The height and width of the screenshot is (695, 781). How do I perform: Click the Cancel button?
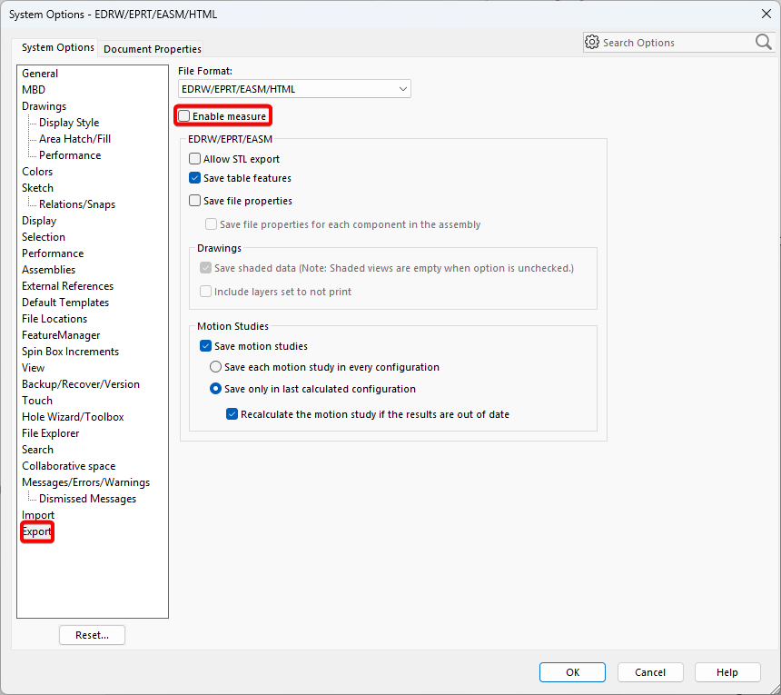click(x=650, y=672)
